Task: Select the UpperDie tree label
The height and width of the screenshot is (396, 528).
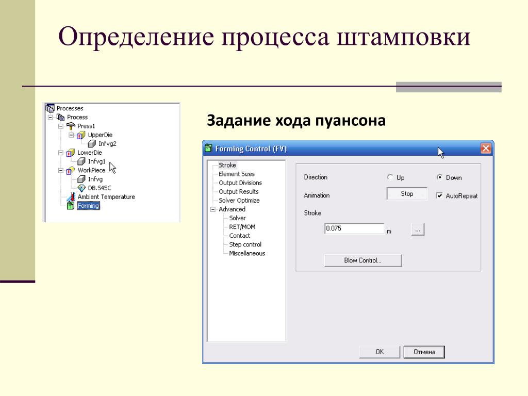Action: click(100, 135)
